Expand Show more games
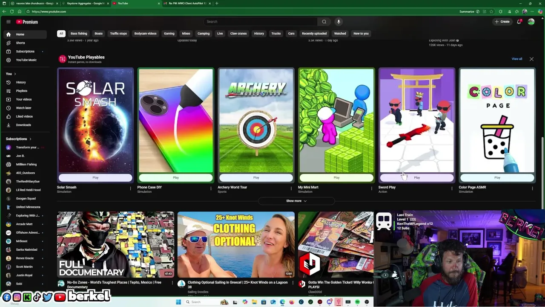The image size is (545, 307). (x=296, y=201)
